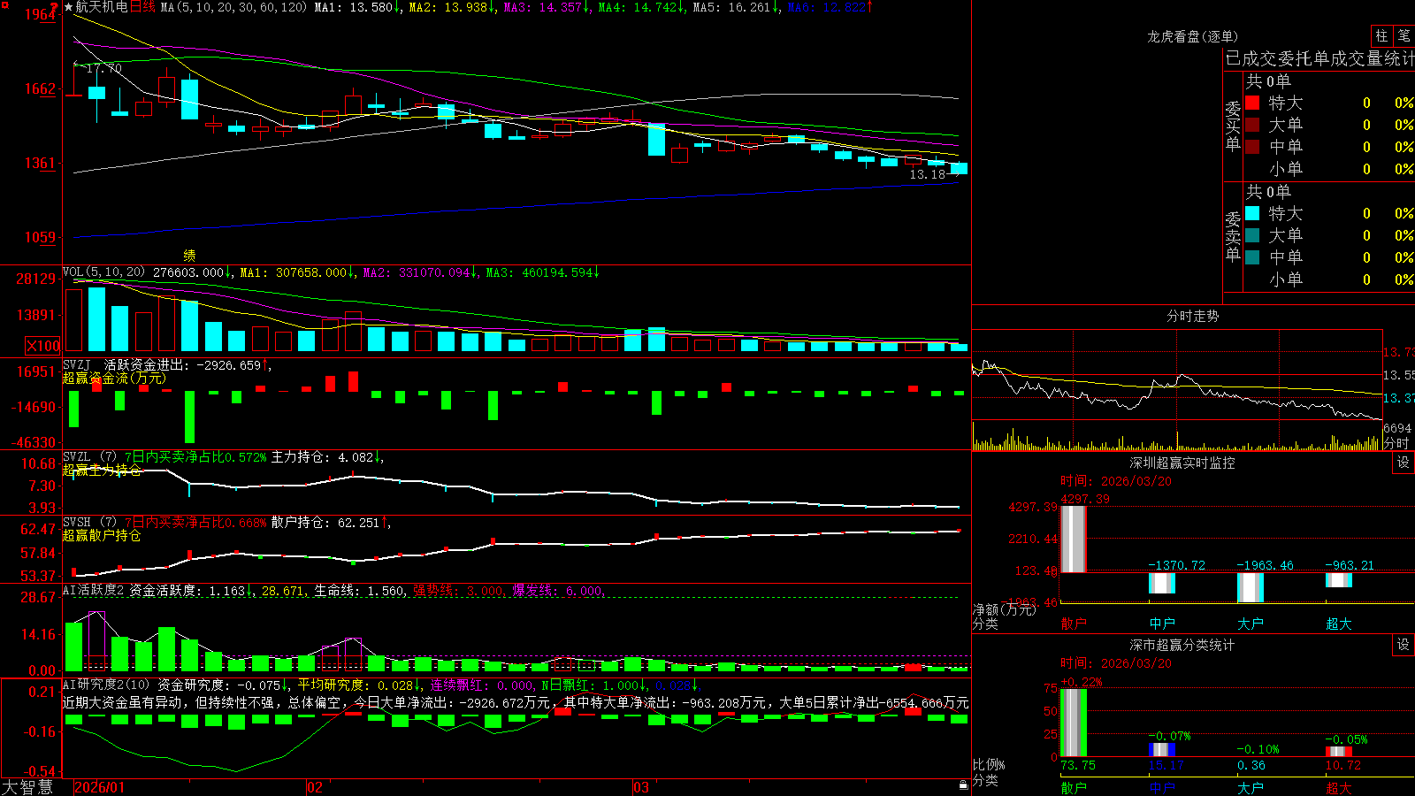Click the 散户持仓: 62.251 value
Viewport: 1415px width, 796px height.
click(x=325, y=523)
